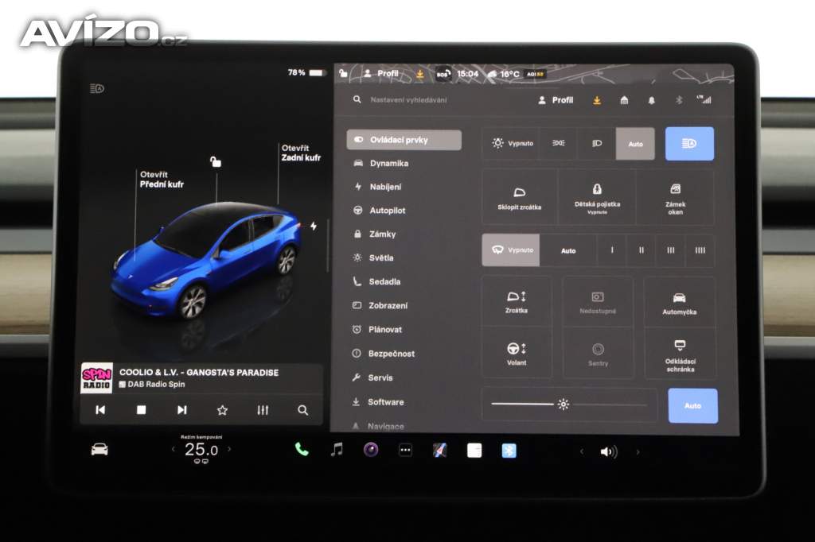Tap the unlock padlock above car
Screen dimensions: 815x542
tap(215, 162)
